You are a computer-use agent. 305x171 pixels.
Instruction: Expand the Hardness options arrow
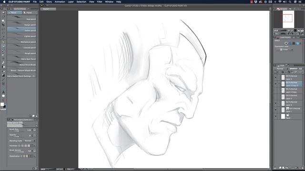[34, 146]
